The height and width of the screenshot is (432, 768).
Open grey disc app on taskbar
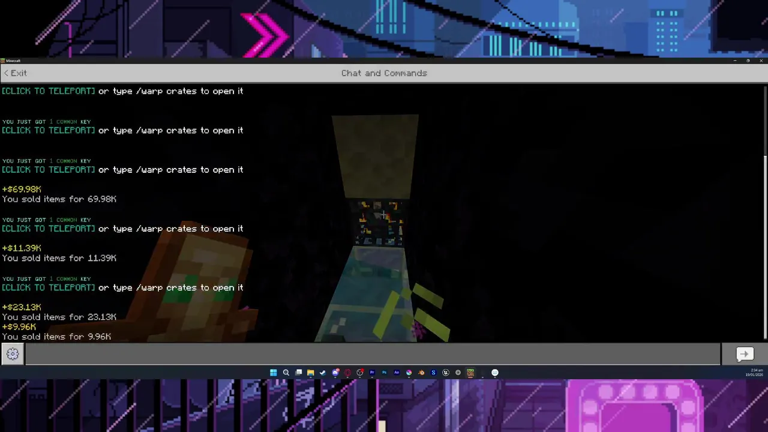click(458, 373)
